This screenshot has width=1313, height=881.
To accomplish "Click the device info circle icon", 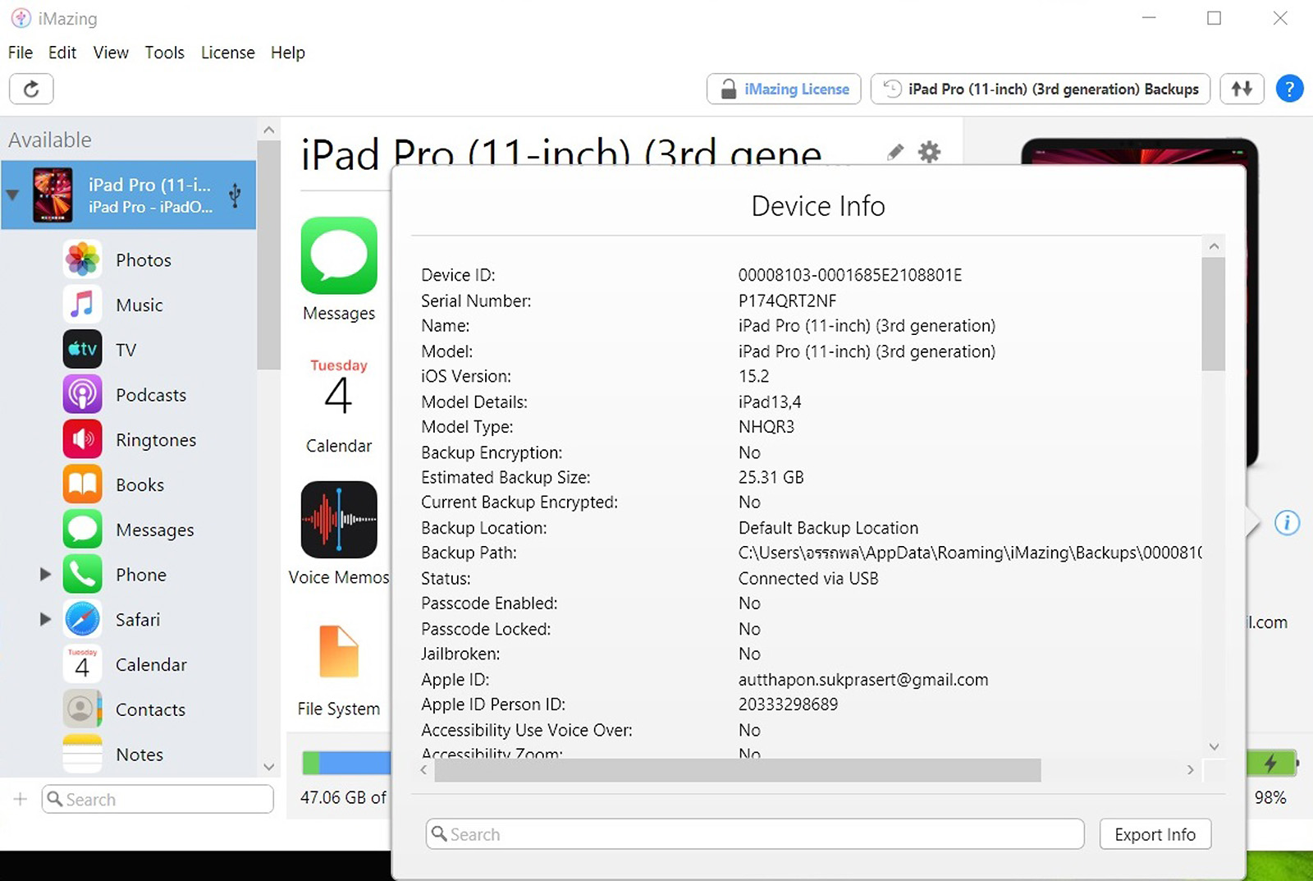I will tap(1287, 522).
